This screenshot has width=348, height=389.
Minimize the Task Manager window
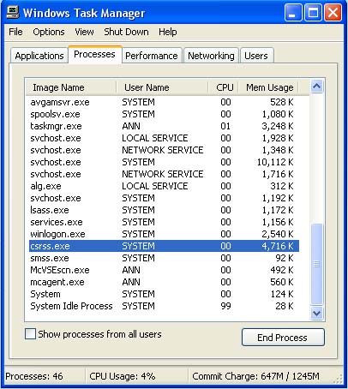(293, 13)
